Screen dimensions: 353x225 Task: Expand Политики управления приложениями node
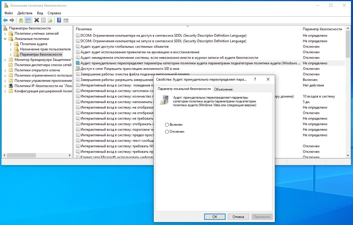tap(5, 81)
